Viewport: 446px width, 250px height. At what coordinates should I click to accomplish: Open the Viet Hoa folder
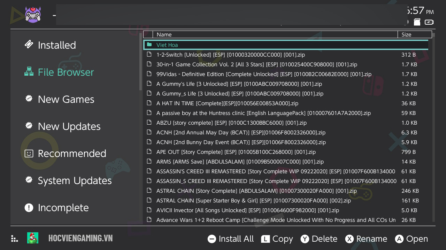pyautogui.click(x=286, y=45)
